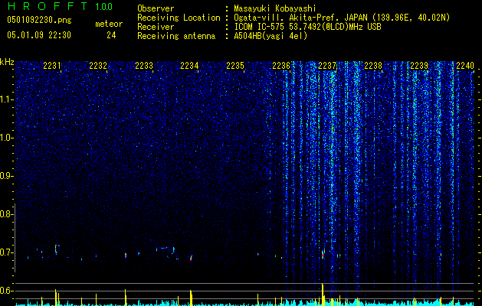482x306 pixels.
Task: Click the 2240 time marker
Action: (x=465, y=66)
